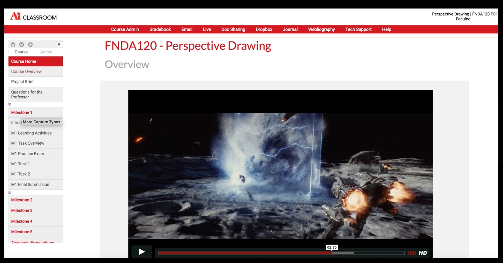Open the Project Brief page
This screenshot has width=503, height=263.
[35, 82]
